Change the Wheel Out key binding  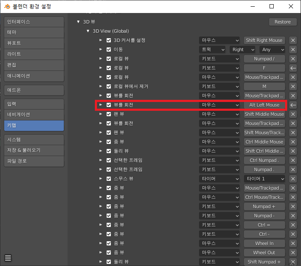tap(264, 253)
